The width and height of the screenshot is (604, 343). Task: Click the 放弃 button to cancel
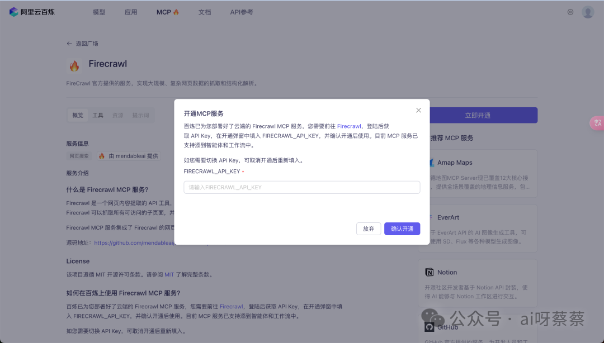pos(368,228)
